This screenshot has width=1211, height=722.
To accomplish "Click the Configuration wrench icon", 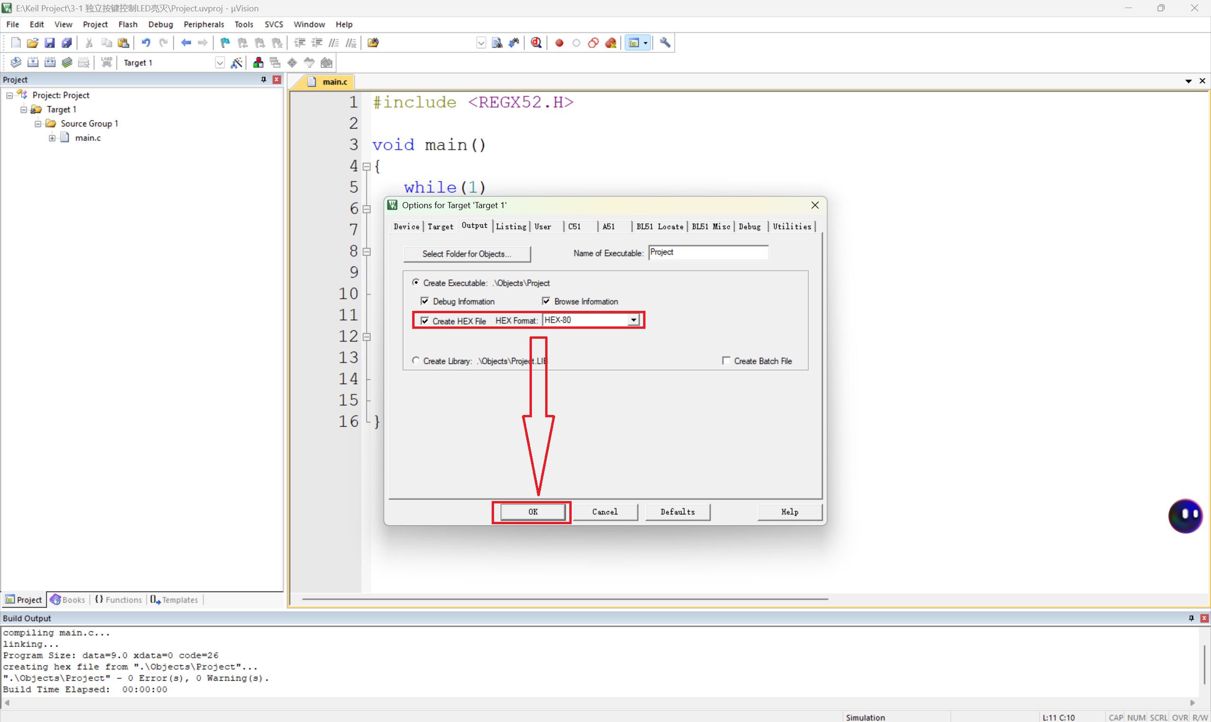I will tap(664, 43).
